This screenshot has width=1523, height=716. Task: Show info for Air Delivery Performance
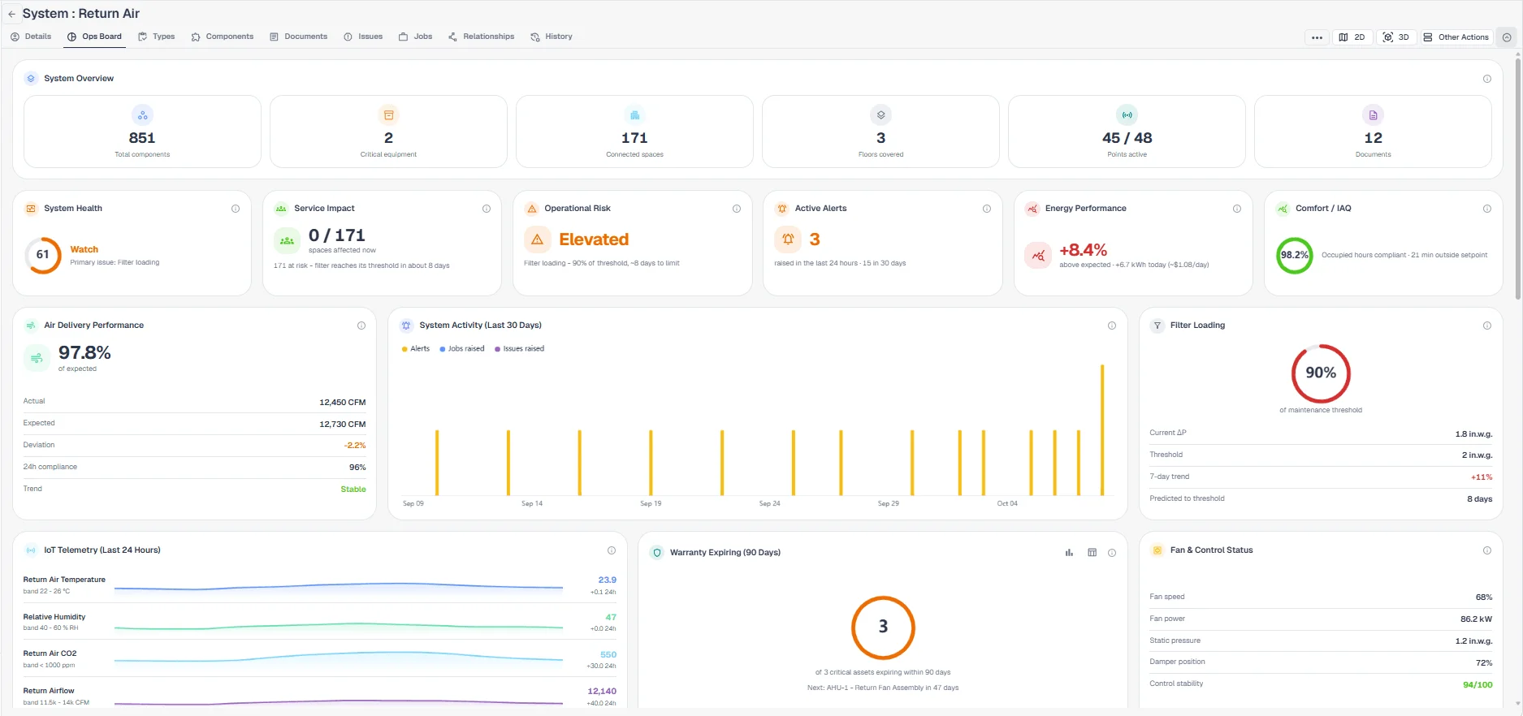[361, 326]
